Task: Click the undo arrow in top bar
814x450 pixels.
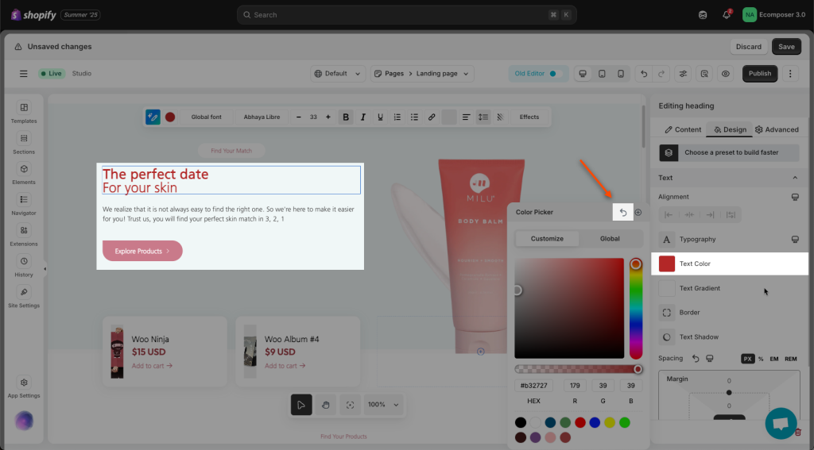Action: (x=644, y=74)
